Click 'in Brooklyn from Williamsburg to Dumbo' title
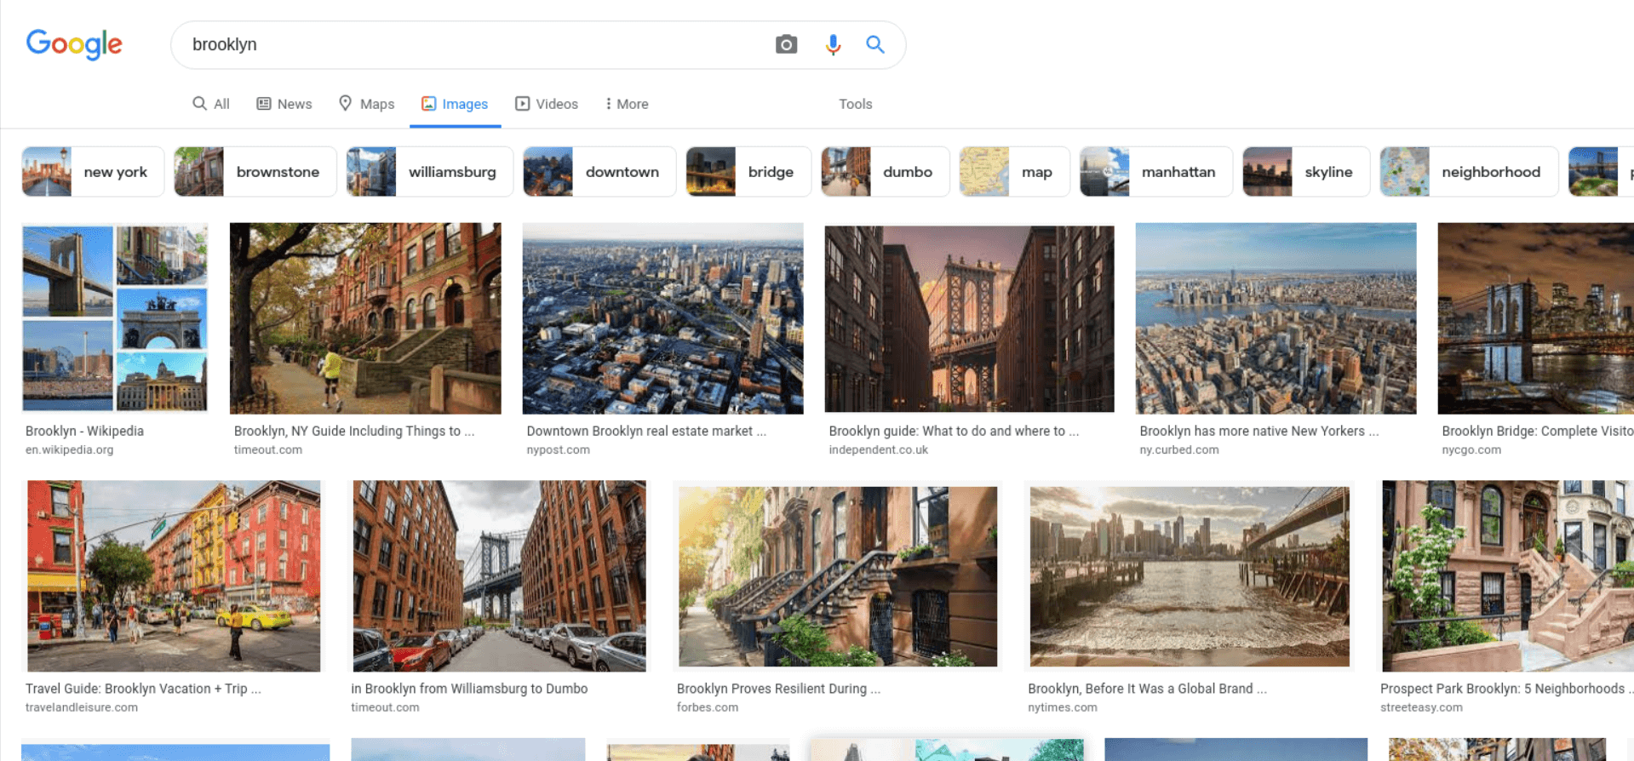Viewport: 1634px width, 761px height. pos(469,689)
